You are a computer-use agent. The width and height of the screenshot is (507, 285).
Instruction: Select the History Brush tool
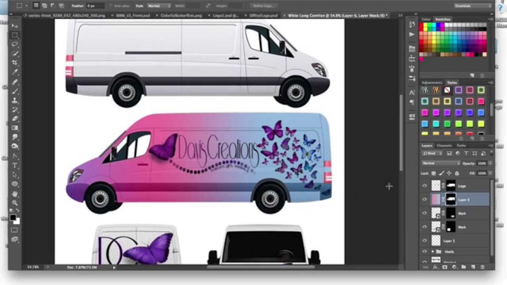tap(15, 110)
